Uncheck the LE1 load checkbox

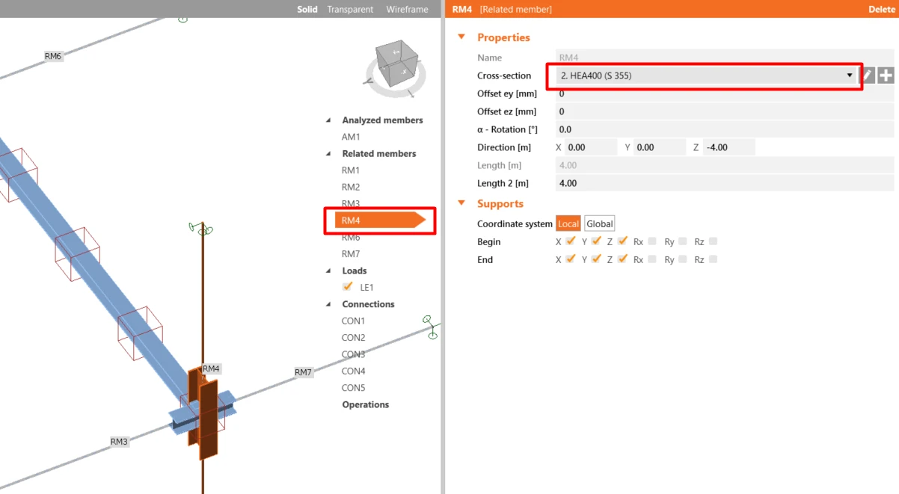point(347,287)
